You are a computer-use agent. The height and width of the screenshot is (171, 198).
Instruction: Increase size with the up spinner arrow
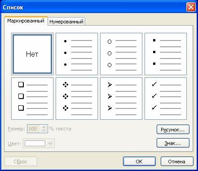(x=44, y=127)
